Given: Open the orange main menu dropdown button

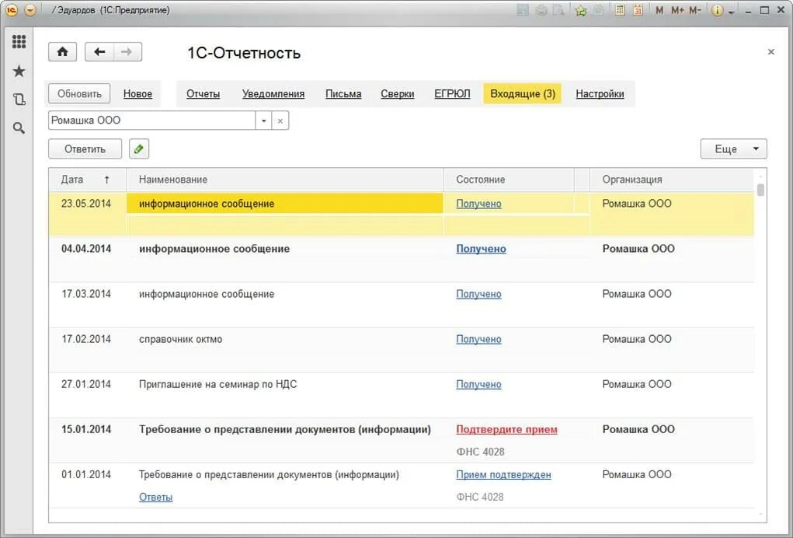Looking at the screenshot, I should coord(30,10).
